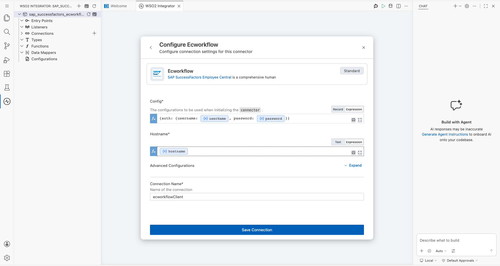Open Run and Debug view
This screenshot has height=266, width=500.
pos(7,60)
